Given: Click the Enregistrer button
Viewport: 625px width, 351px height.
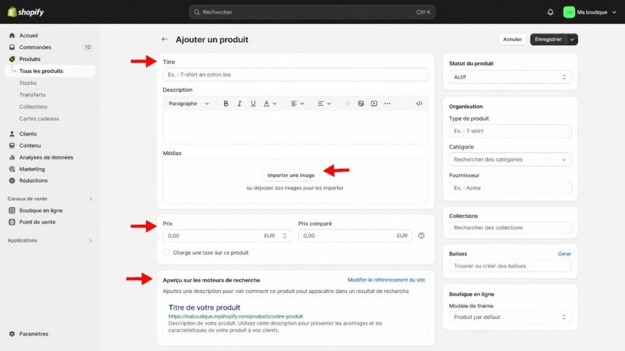Looking at the screenshot, I should click(548, 40).
